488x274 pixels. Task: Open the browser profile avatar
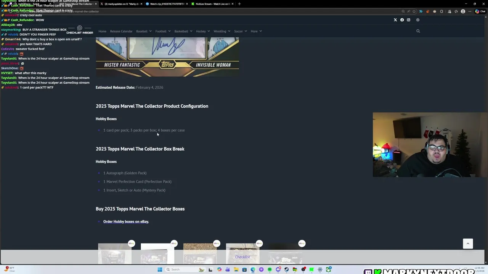(x=463, y=11)
